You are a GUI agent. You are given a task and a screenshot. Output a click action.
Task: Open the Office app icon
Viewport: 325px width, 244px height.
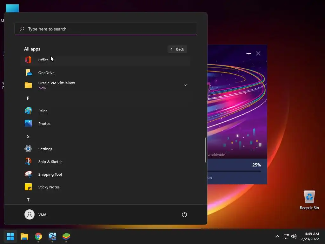point(28,60)
